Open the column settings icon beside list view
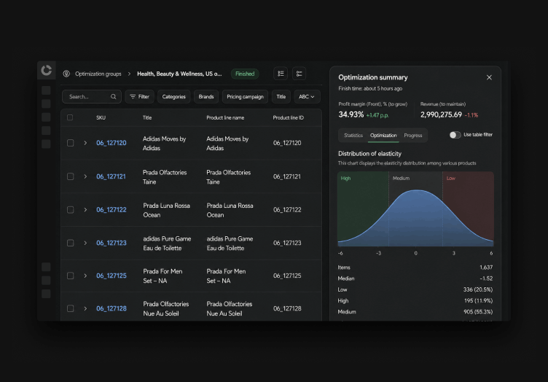 [x=300, y=74]
